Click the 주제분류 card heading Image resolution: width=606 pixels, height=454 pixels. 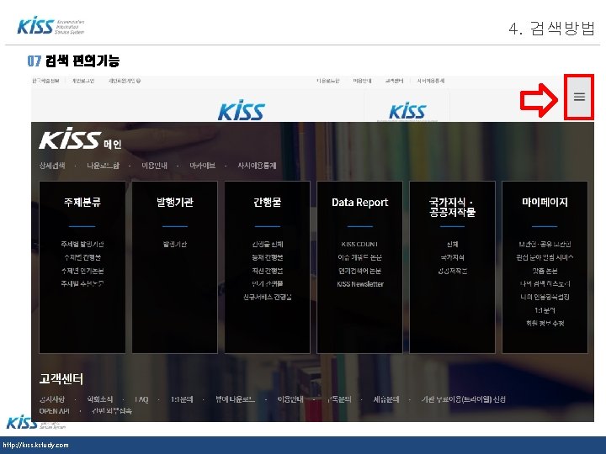pos(82,202)
